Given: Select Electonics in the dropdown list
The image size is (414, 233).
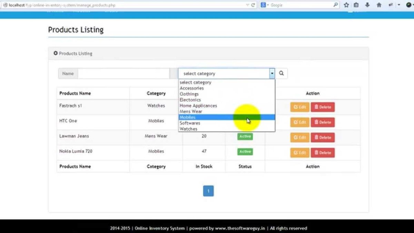Looking at the screenshot, I should [227, 100].
